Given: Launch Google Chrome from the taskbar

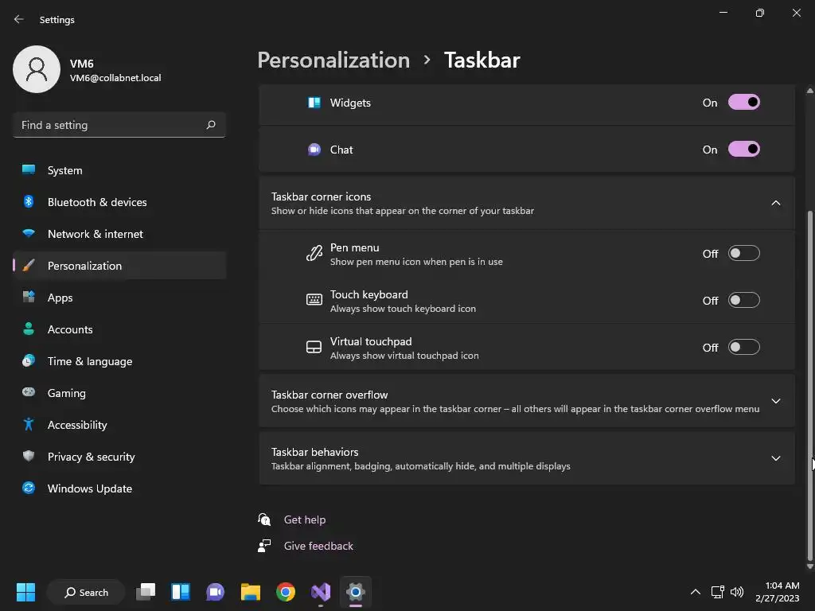Looking at the screenshot, I should [286, 592].
